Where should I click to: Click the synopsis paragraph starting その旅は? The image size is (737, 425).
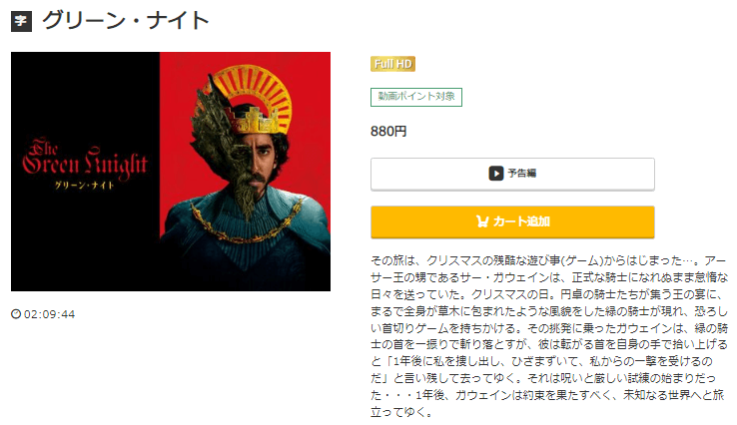[549, 336]
